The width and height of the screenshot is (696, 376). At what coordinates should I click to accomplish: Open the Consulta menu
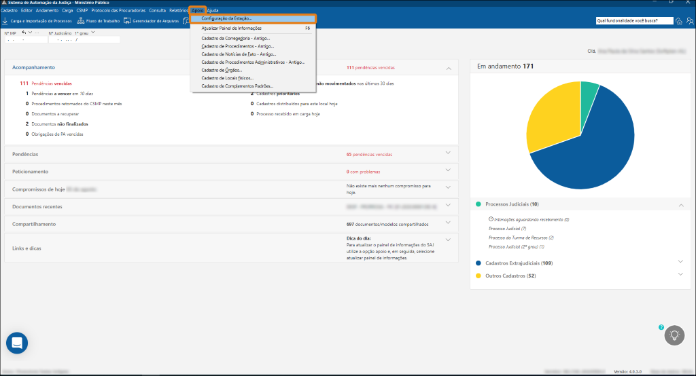[x=157, y=10]
